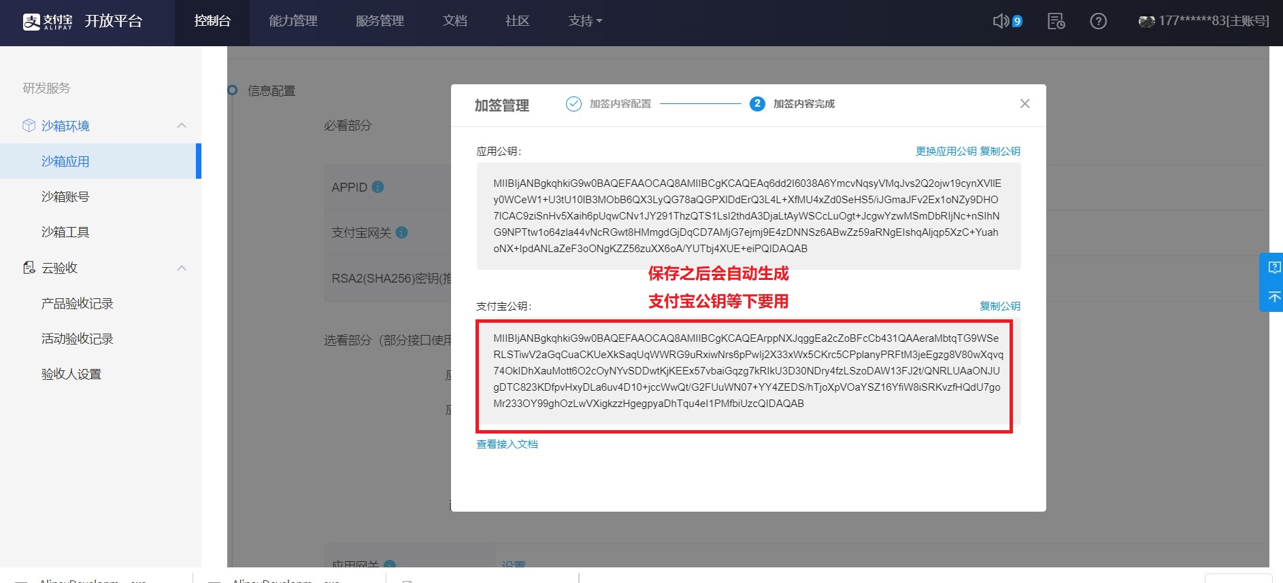Click the Alipay gateway info icon

(401, 232)
